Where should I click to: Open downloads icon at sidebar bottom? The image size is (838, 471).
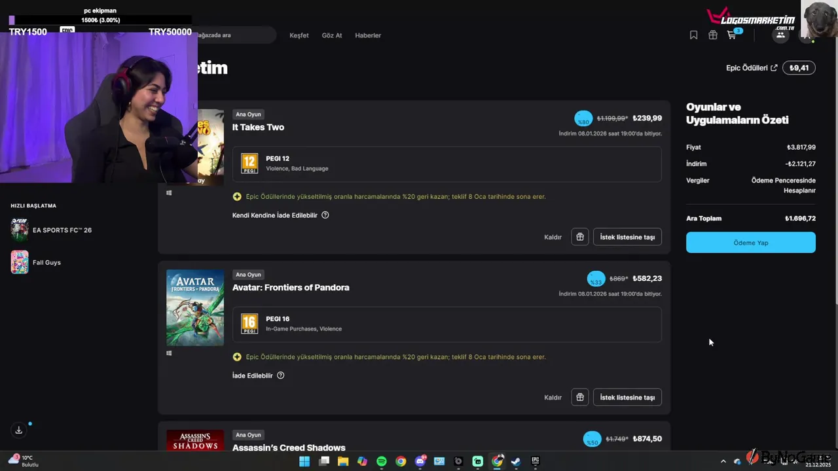(19, 430)
